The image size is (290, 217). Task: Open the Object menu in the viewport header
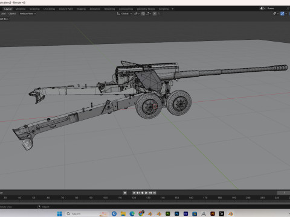coord(12,14)
